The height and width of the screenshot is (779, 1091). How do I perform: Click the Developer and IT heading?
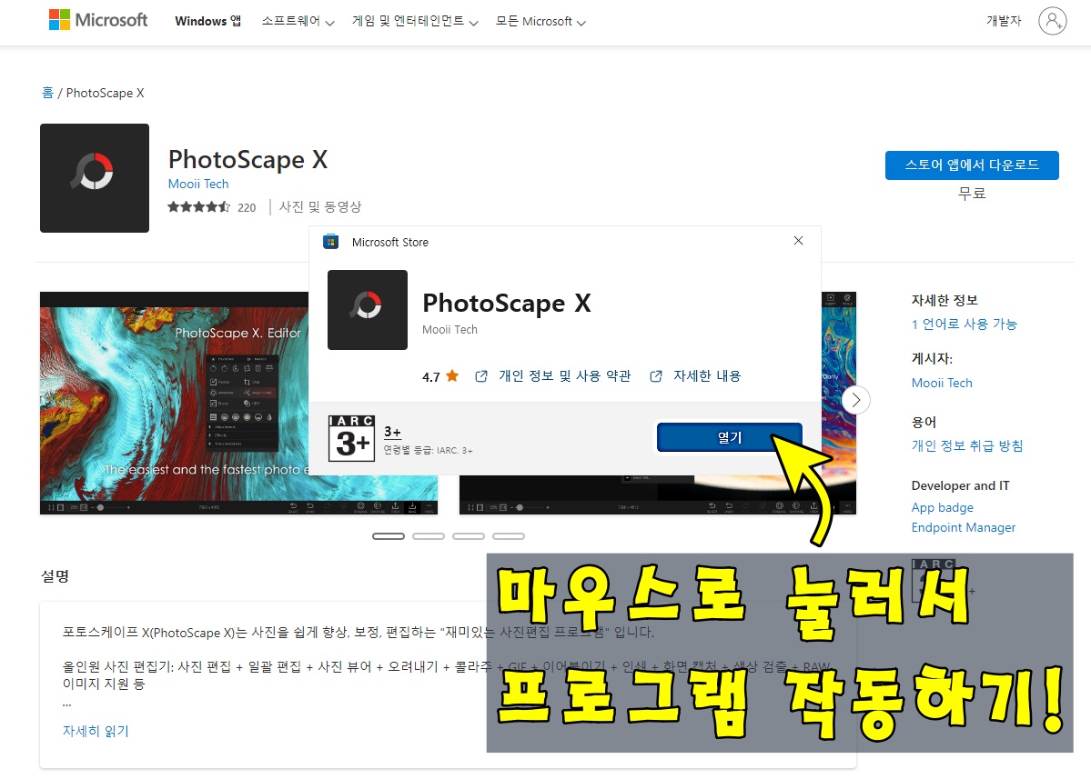point(960,485)
